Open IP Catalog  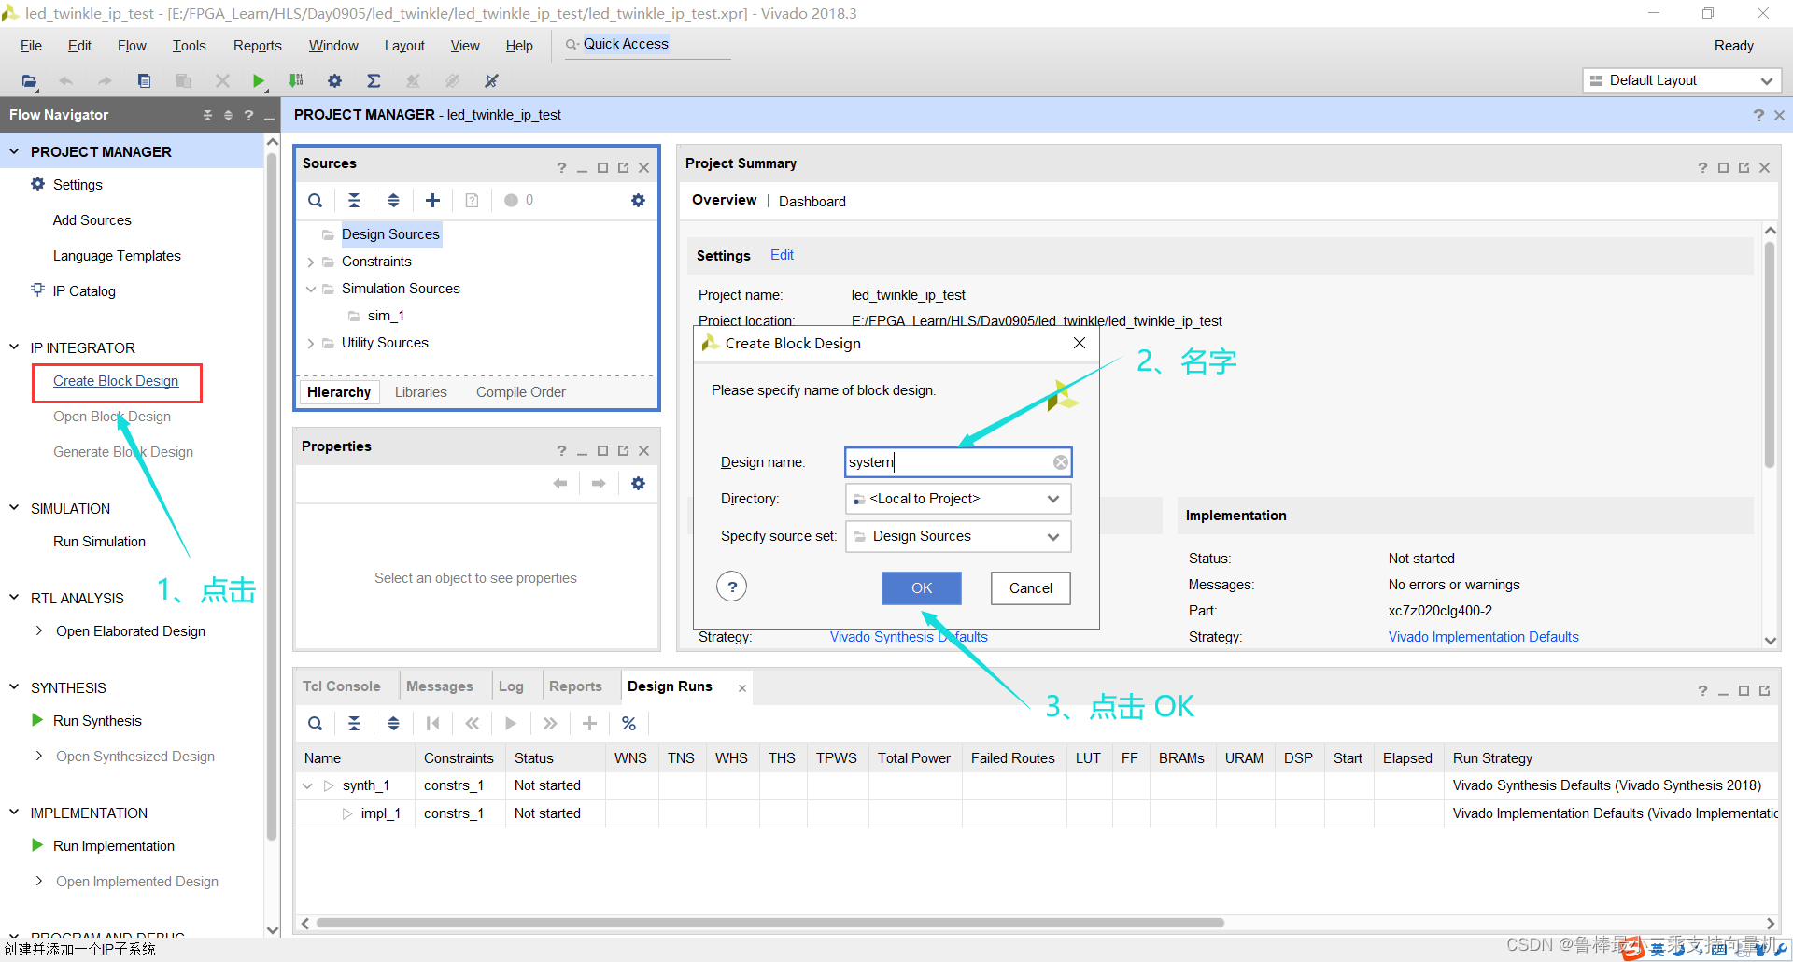pyautogui.click(x=84, y=291)
